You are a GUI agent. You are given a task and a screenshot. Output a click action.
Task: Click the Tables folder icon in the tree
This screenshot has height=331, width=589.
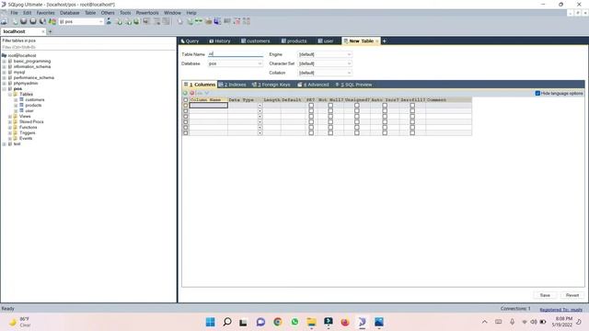coord(16,94)
